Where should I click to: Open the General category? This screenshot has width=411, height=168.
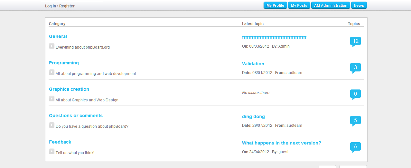click(x=58, y=37)
